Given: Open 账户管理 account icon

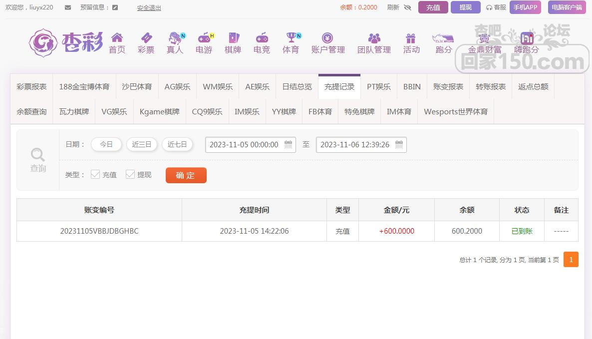Looking at the screenshot, I should [x=327, y=38].
